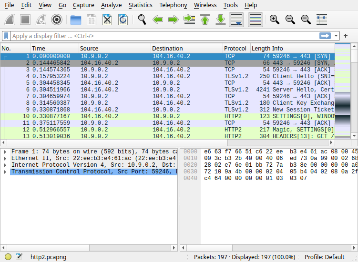The width and height of the screenshot is (358, 262).
Task: Open capture options gear icon
Action: point(57,20)
